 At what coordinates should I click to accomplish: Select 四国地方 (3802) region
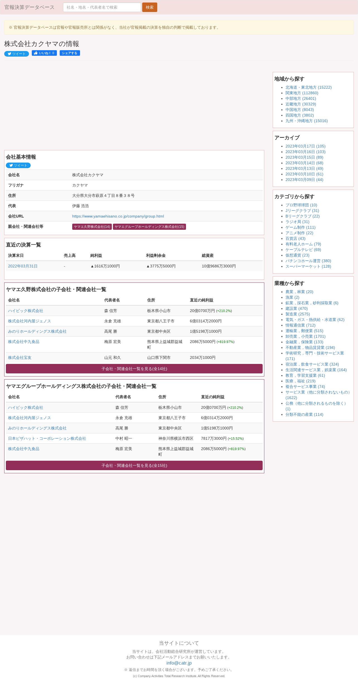point(299,115)
